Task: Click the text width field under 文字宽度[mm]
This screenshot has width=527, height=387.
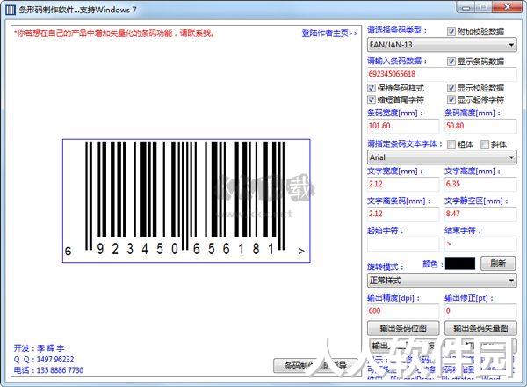Action: (403, 184)
